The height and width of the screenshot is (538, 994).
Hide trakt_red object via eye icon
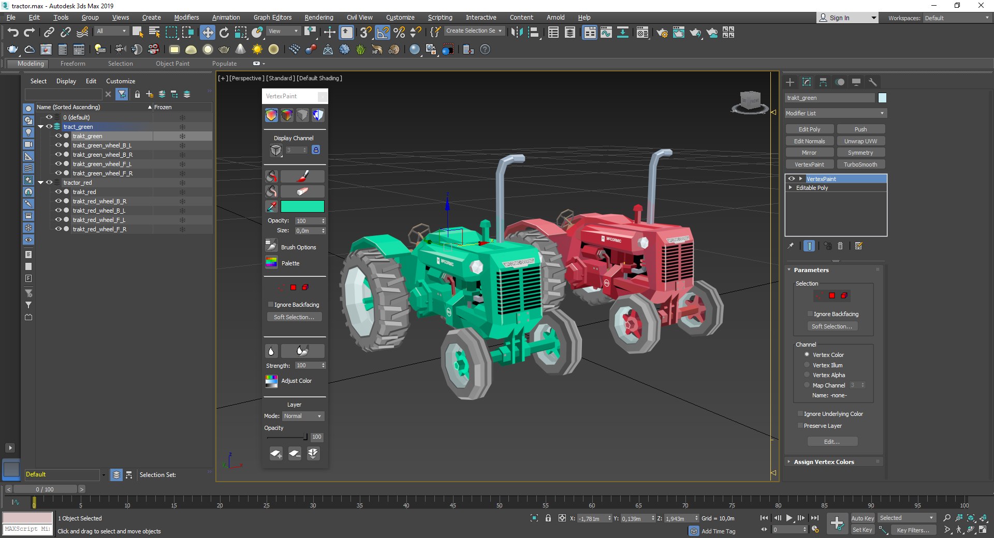(x=58, y=192)
